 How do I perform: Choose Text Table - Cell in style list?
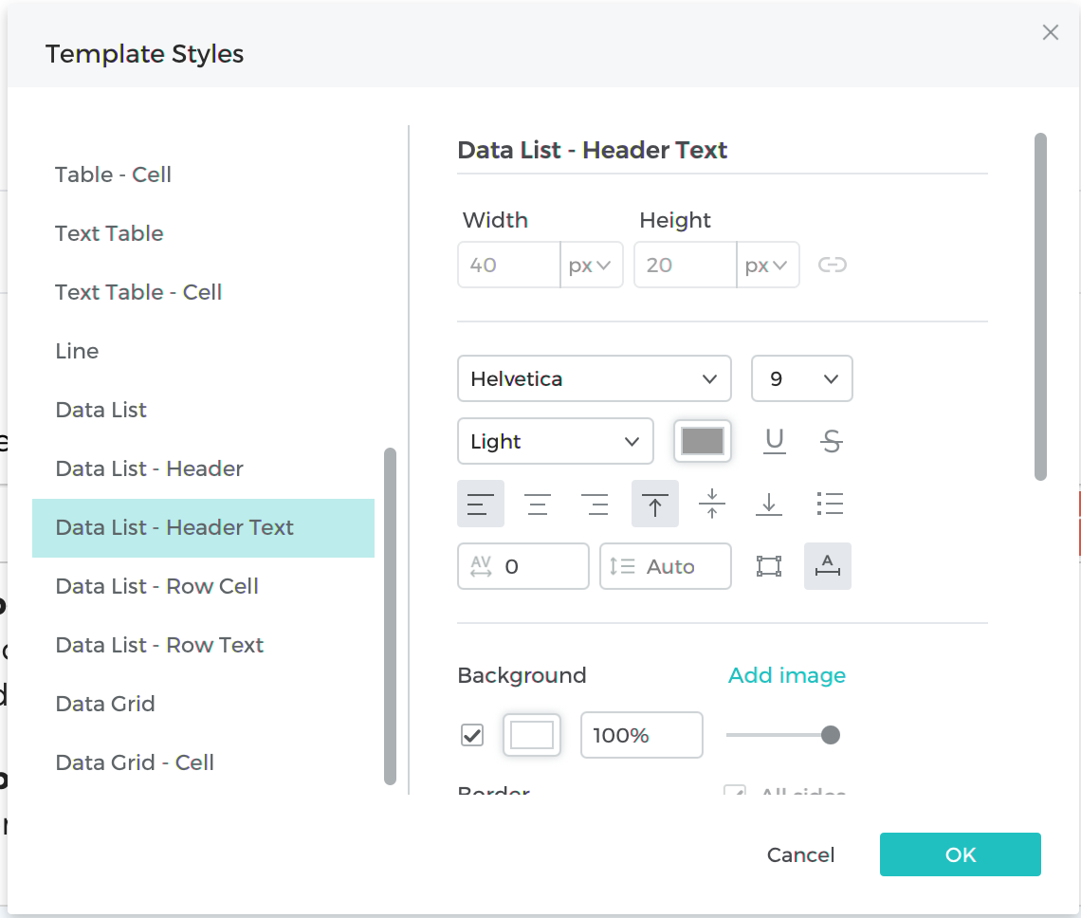(138, 292)
